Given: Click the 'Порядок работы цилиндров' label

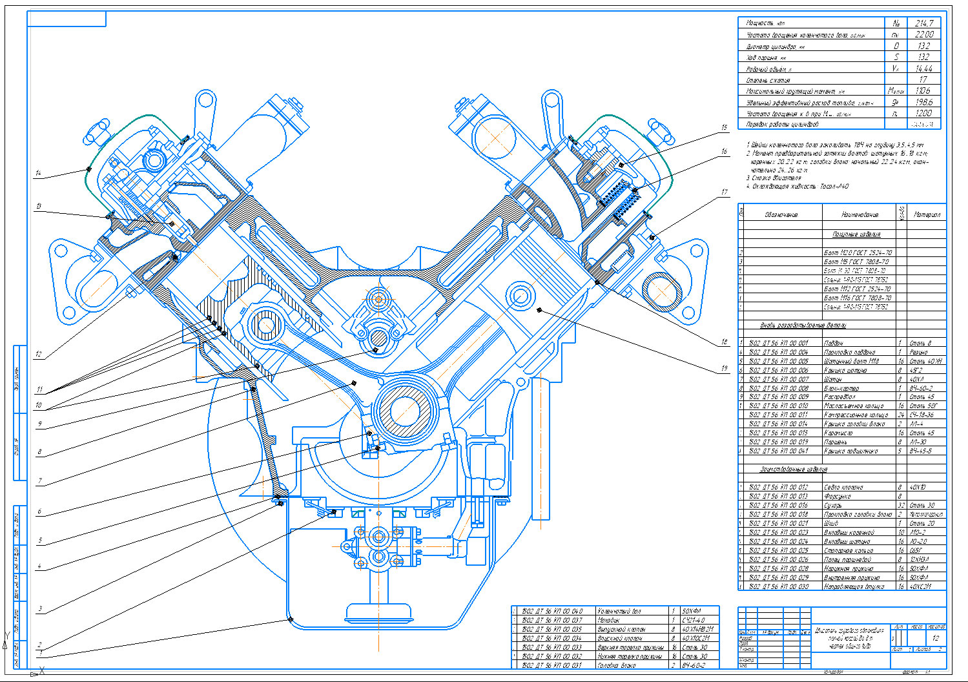Looking at the screenshot, I should point(782,124).
